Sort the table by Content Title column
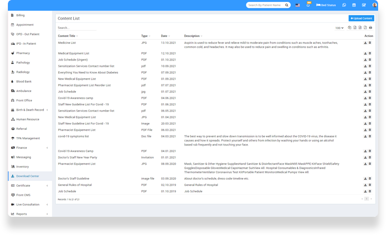The height and width of the screenshot is (235, 386). click(67, 36)
